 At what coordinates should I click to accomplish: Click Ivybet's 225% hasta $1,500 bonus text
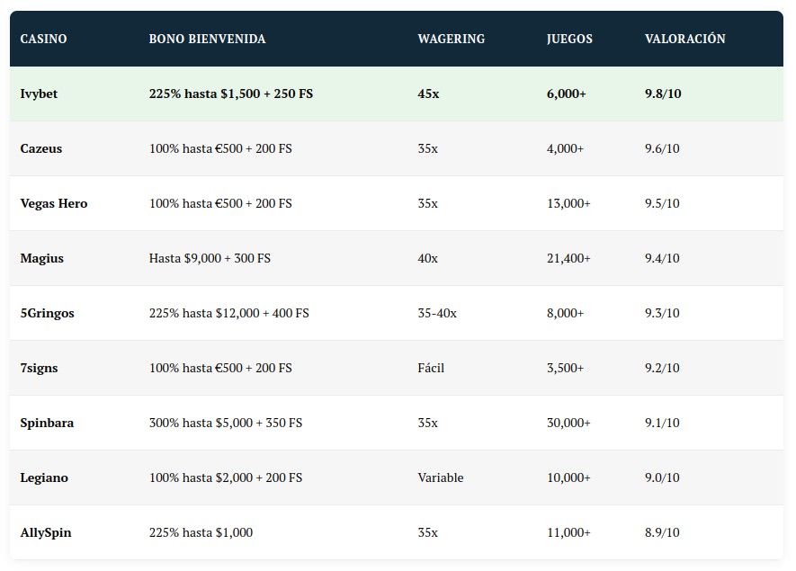point(230,94)
